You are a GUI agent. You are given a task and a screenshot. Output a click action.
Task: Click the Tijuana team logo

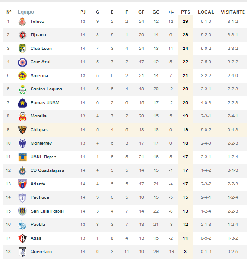pyautogui.click(x=22, y=35)
